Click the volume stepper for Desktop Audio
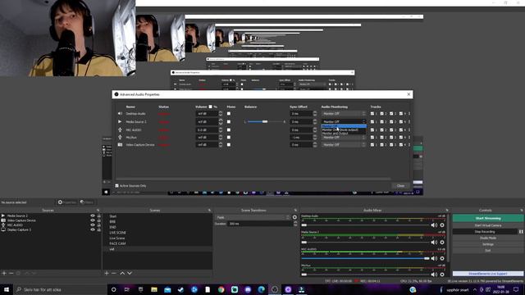The height and width of the screenshot is (295, 525). (221, 114)
